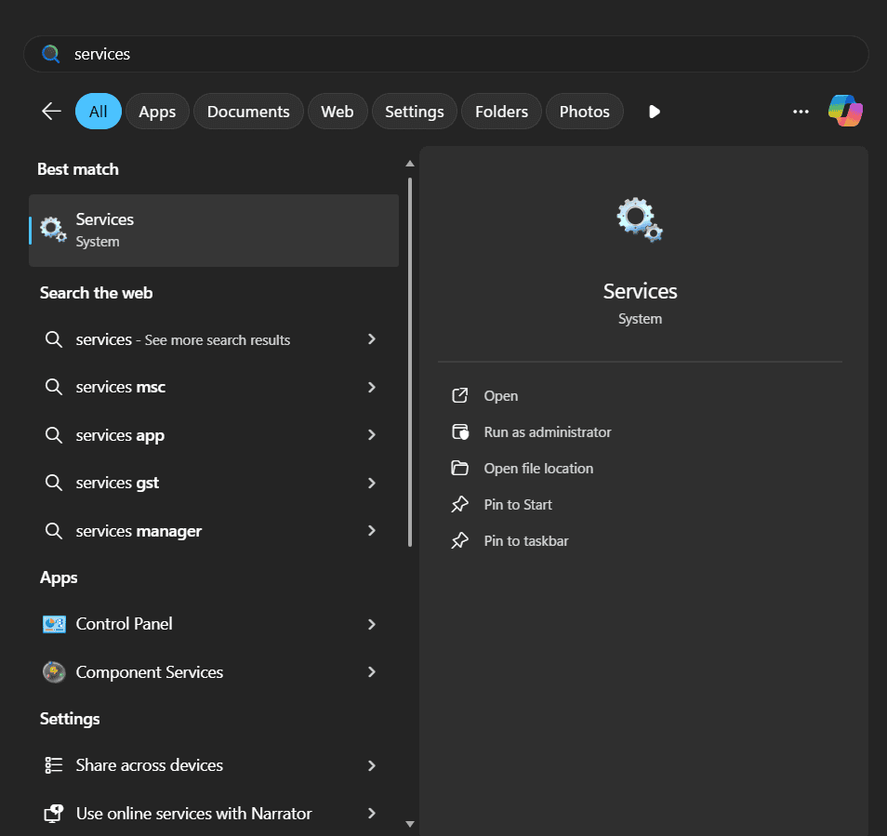Screen dimensions: 887x836
Task: Click the results list scrollbar down arrow
Action: [x=409, y=824]
